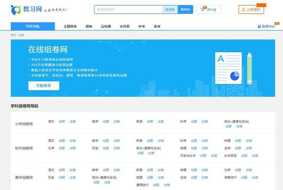Open the 云校通 navigation item
The width and height of the screenshot is (283, 190).
pos(106,26)
